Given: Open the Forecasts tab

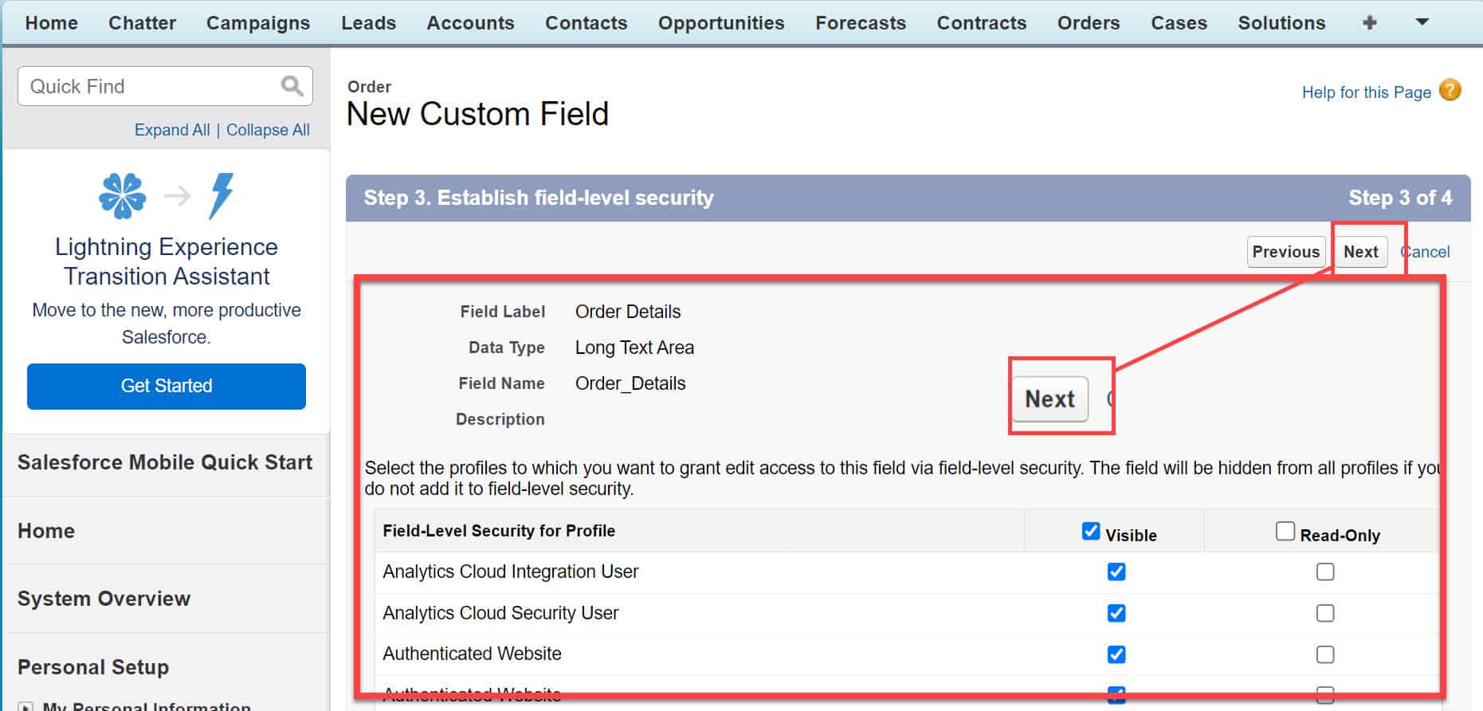Looking at the screenshot, I should (x=860, y=22).
